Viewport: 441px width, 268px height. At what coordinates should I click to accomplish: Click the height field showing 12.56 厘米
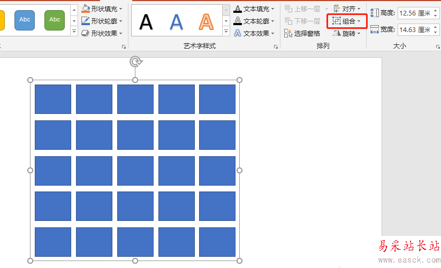click(415, 13)
